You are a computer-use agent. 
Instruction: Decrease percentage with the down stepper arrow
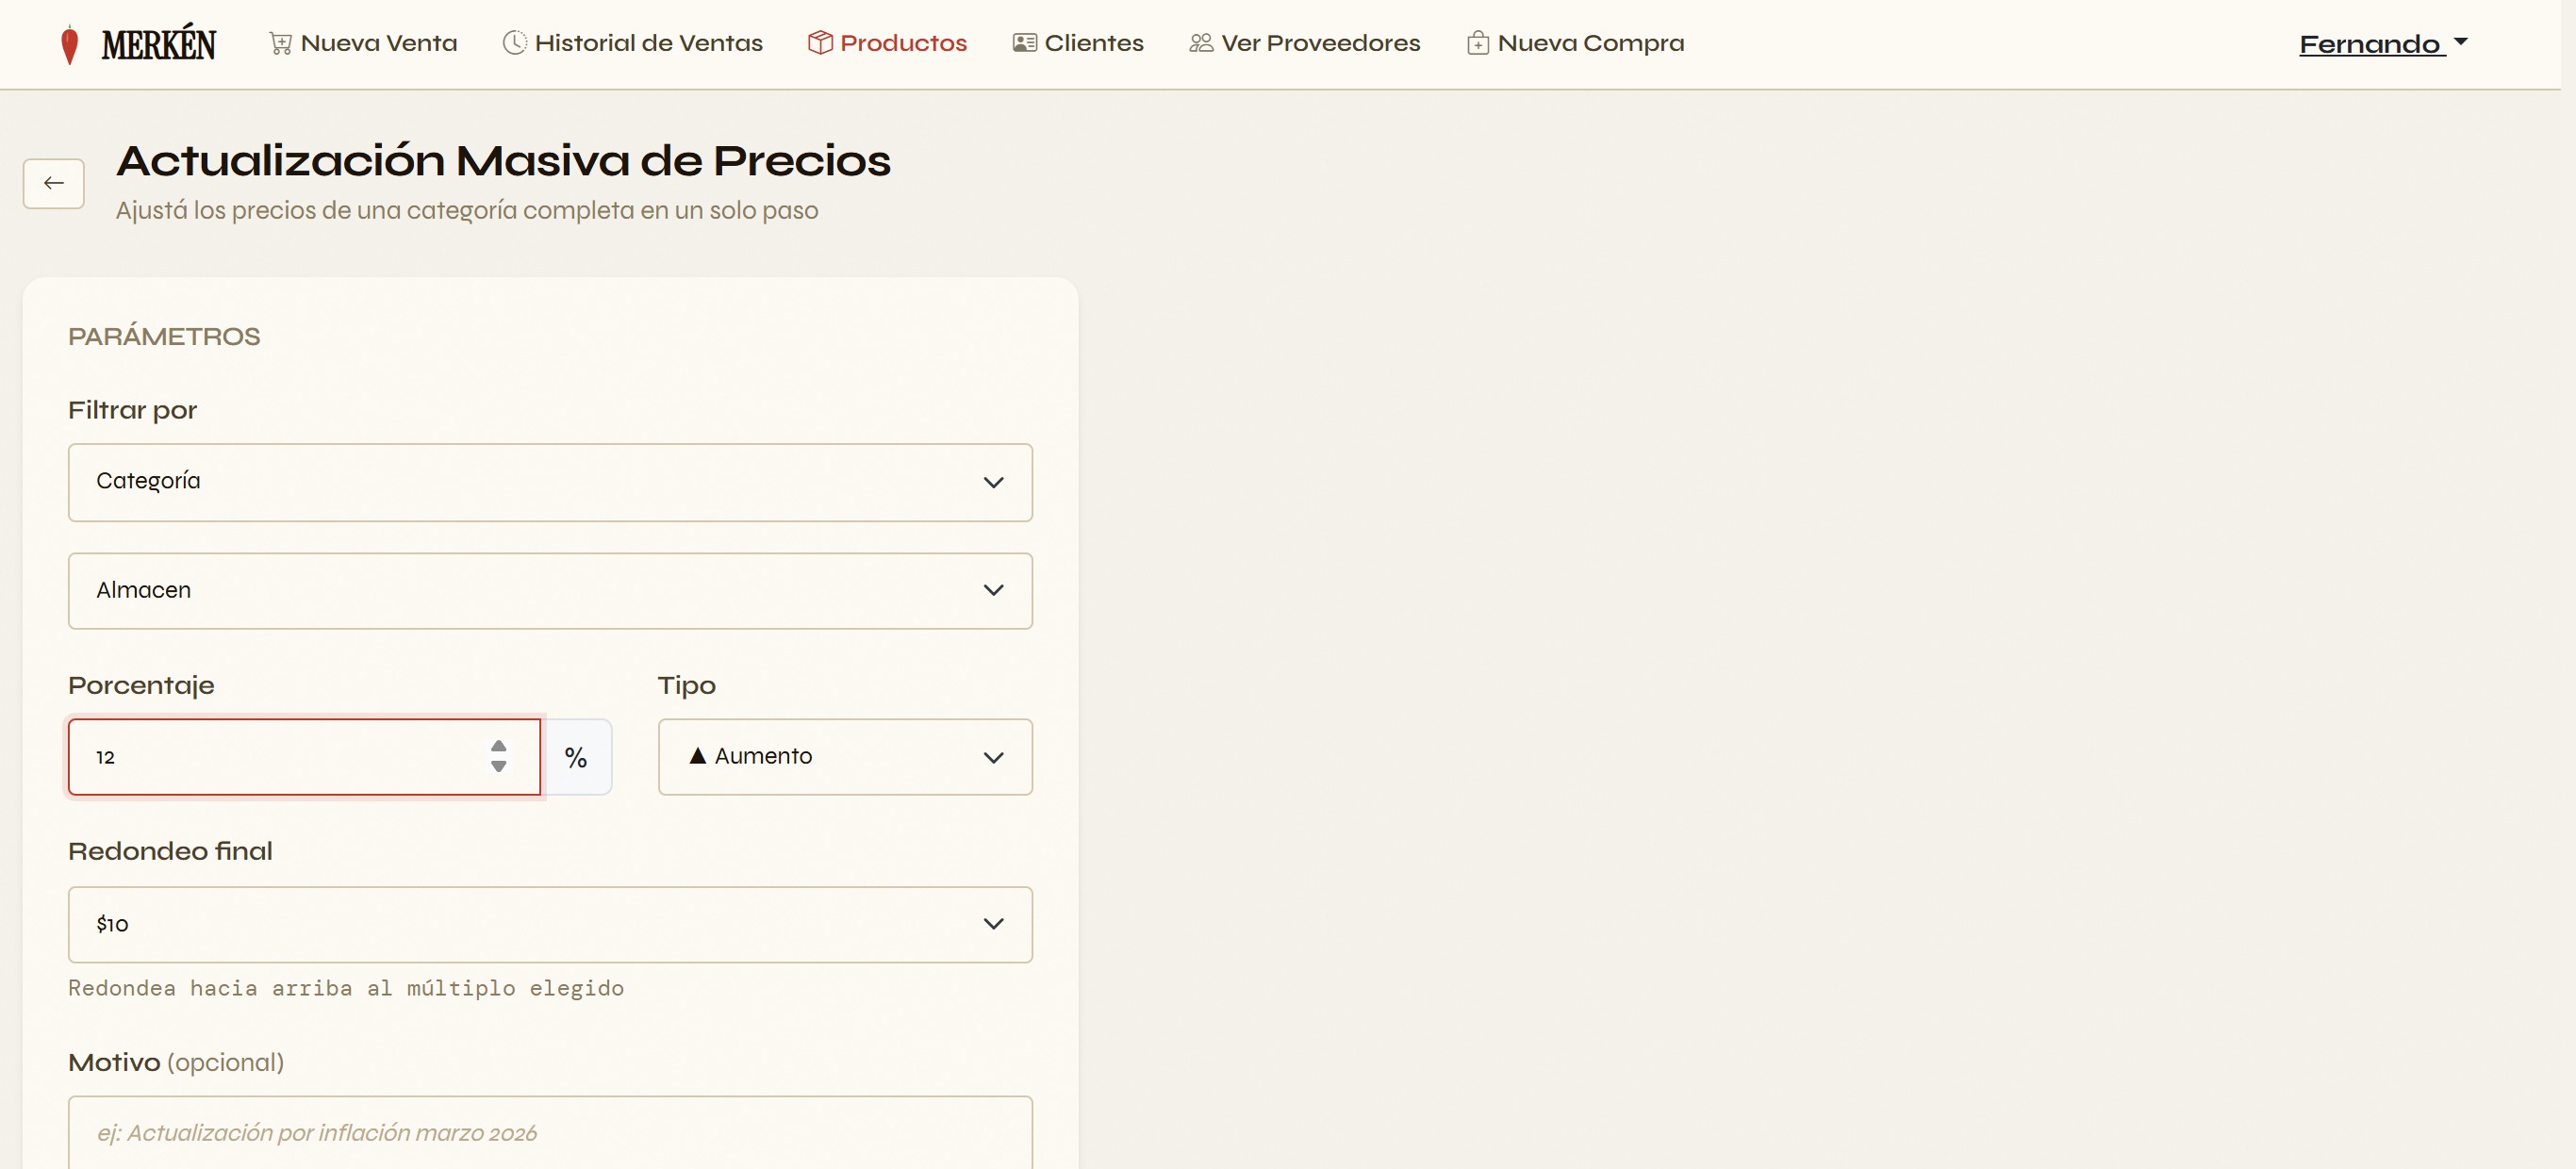click(x=499, y=767)
